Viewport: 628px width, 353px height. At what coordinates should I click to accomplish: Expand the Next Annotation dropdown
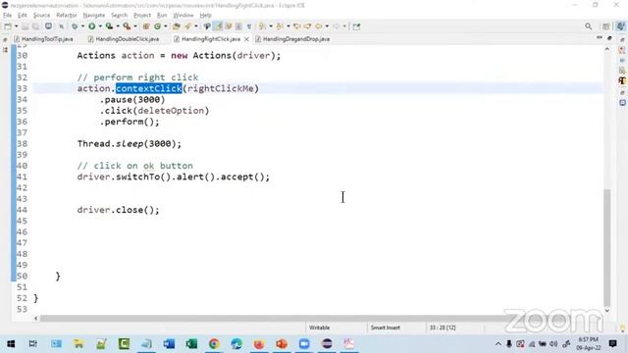[271, 26]
